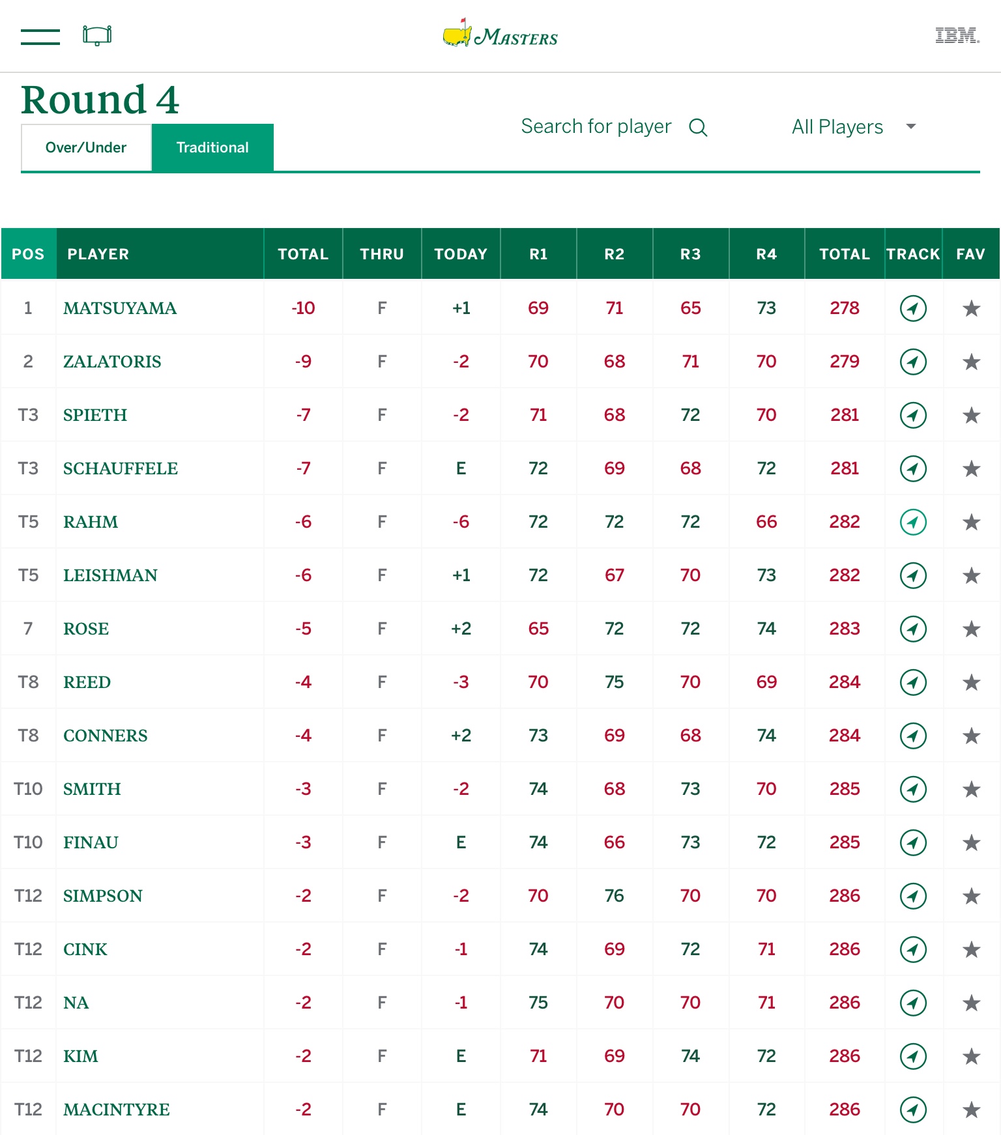This screenshot has height=1135, width=1001.
Task: Click the IBM logo
Action: tap(955, 36)
